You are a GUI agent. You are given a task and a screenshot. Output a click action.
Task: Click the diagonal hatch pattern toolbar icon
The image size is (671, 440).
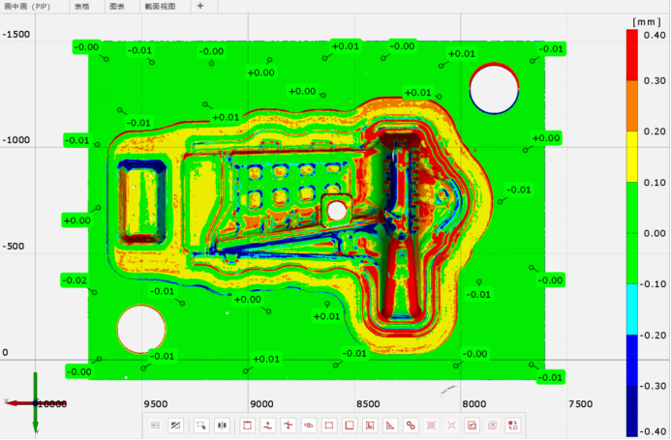tap(176, 425)
